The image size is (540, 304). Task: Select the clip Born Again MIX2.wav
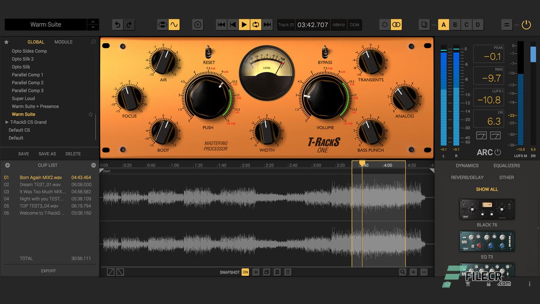point(40,177)
